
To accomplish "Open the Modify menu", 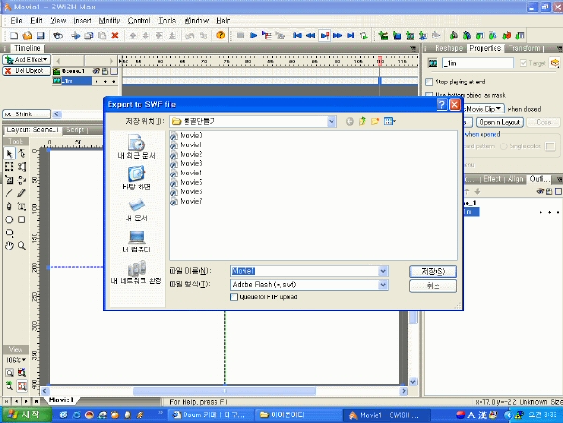I will pos(110,21).
